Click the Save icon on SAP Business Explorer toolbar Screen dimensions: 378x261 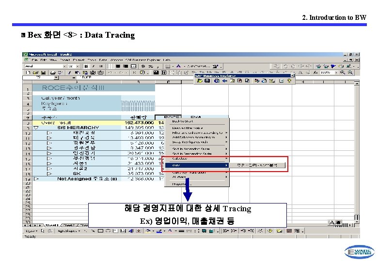coord(207,81)
